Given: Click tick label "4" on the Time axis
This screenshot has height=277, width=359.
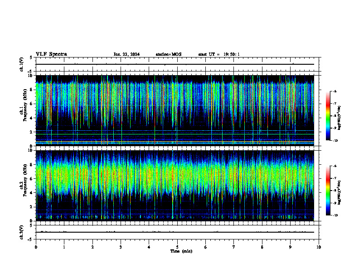Looking at the screenshot, I should 149,247.
